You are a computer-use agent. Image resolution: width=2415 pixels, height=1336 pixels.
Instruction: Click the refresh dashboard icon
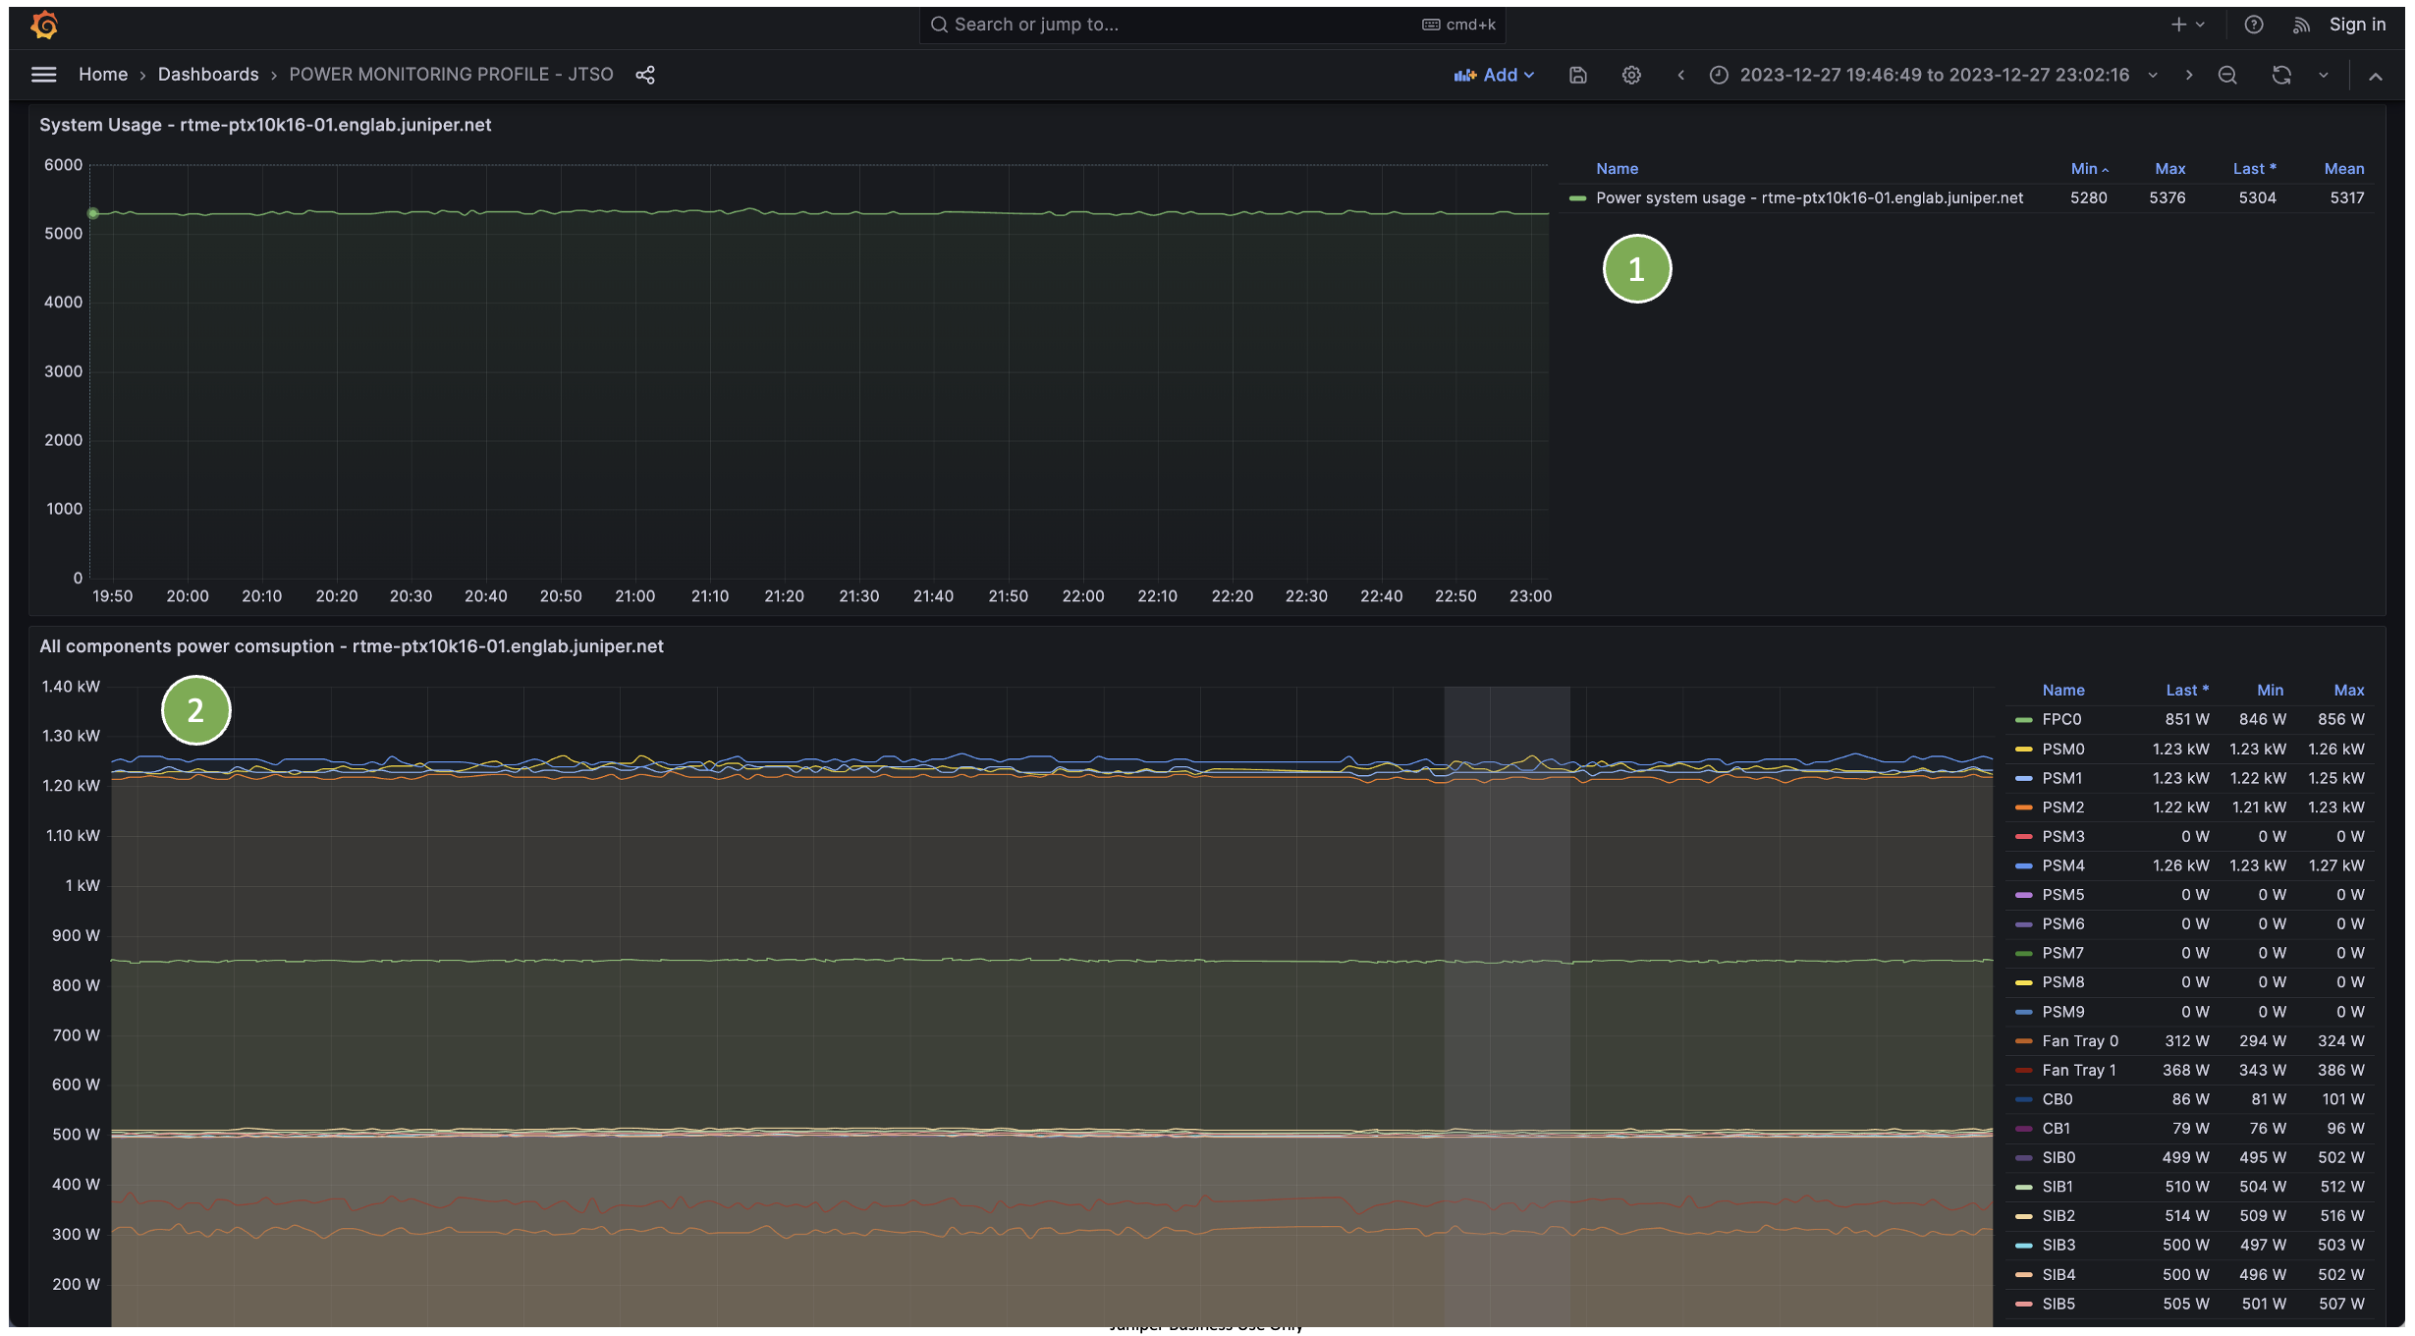[x=2280, y=75]
